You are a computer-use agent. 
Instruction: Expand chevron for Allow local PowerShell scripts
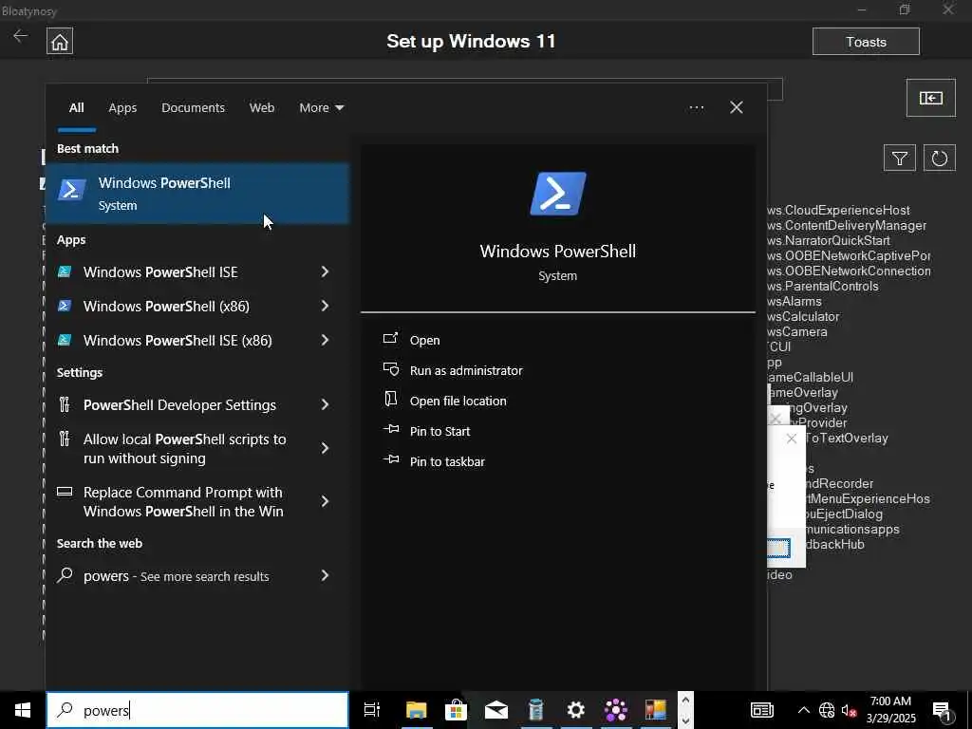click(x=325, y=448)
